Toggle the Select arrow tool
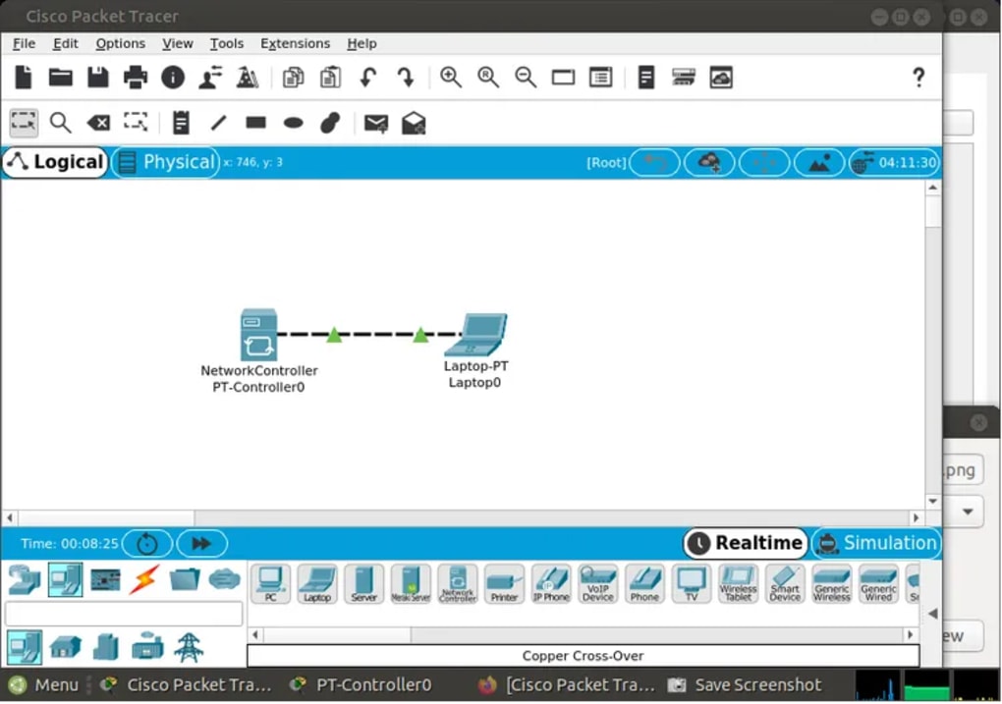The image size is (1002, 704). tap(23, 122)
